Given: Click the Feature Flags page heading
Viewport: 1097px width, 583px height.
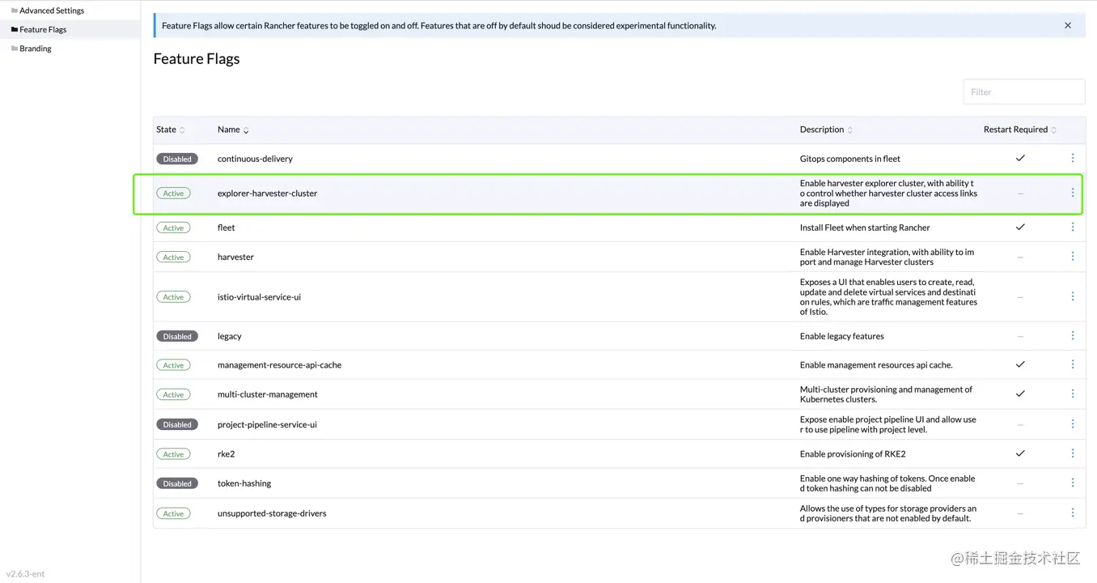Looking at the screenshot, I should 197,59.
